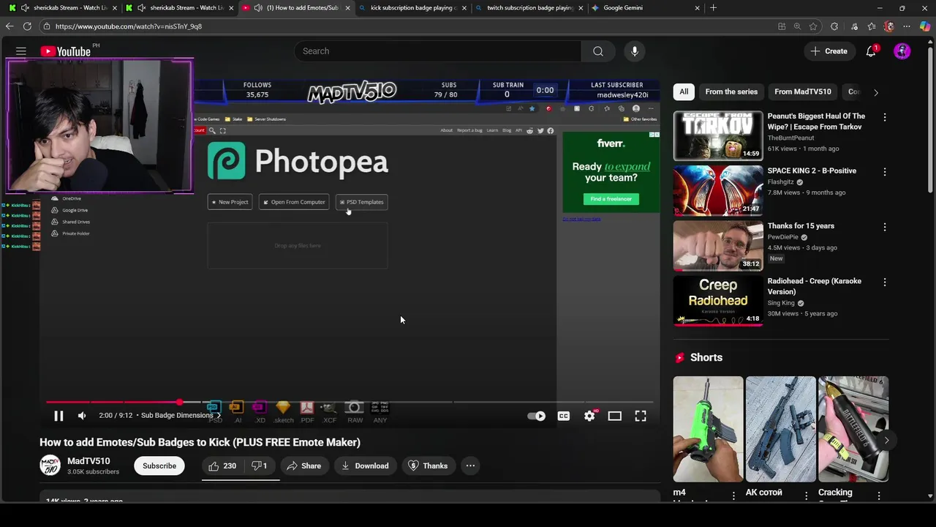This screenshot has width=936, height=527.
Task: Share the video
Action: 303,466
